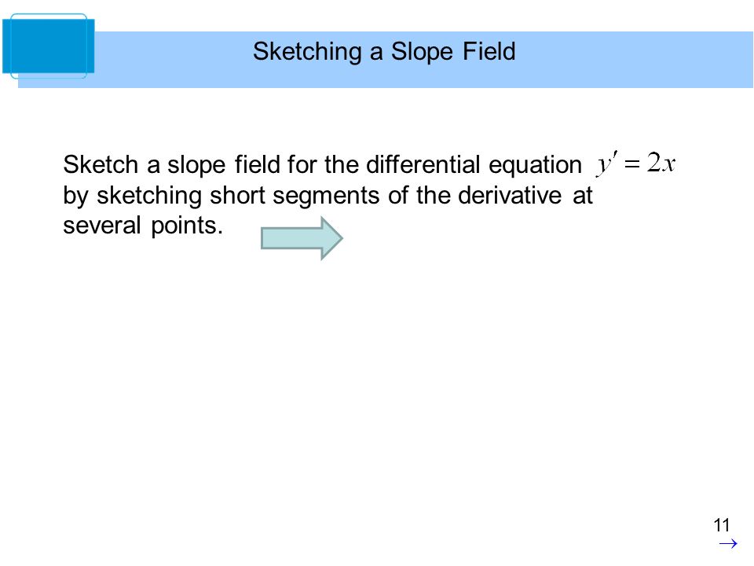Click the slide number 11

click(x=722, y=525)
